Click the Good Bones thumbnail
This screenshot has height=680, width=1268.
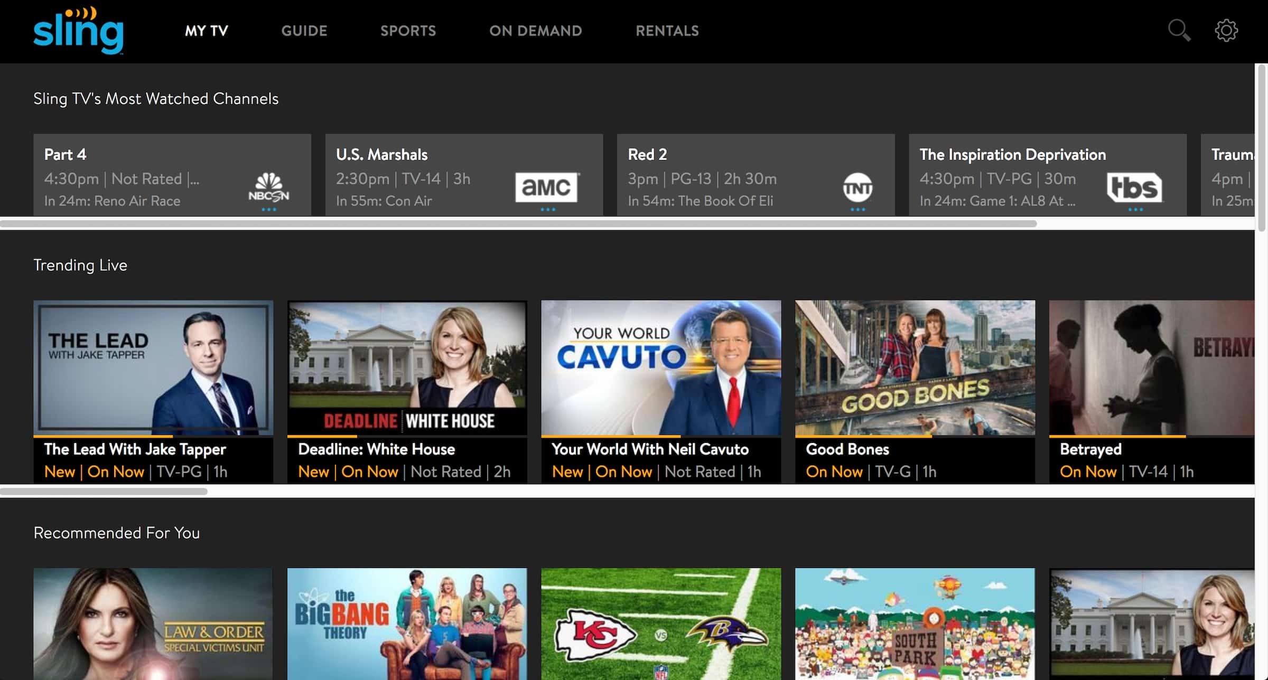click(915, 367)
